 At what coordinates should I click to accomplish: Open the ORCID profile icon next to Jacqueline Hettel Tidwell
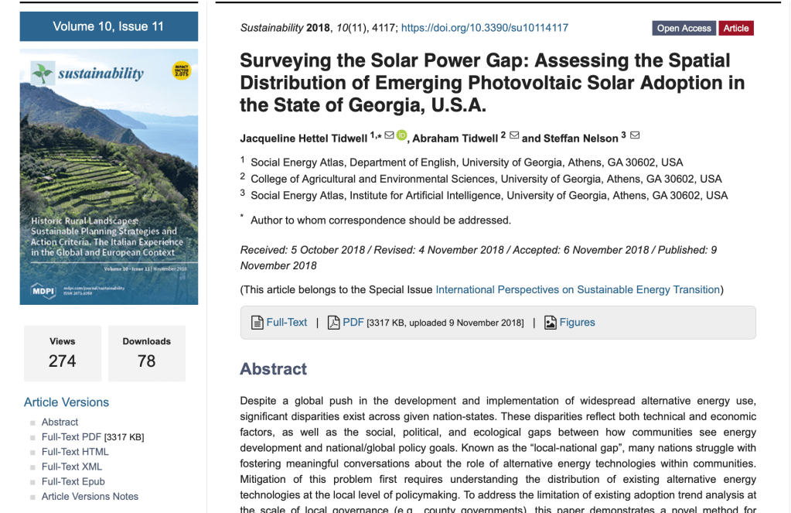click(x=400, y=133)
